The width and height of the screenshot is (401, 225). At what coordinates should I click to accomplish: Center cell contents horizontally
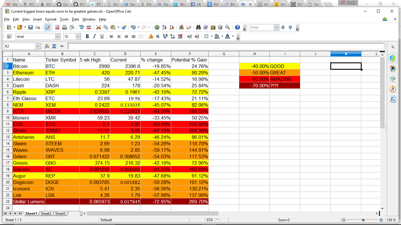point(119,37)
